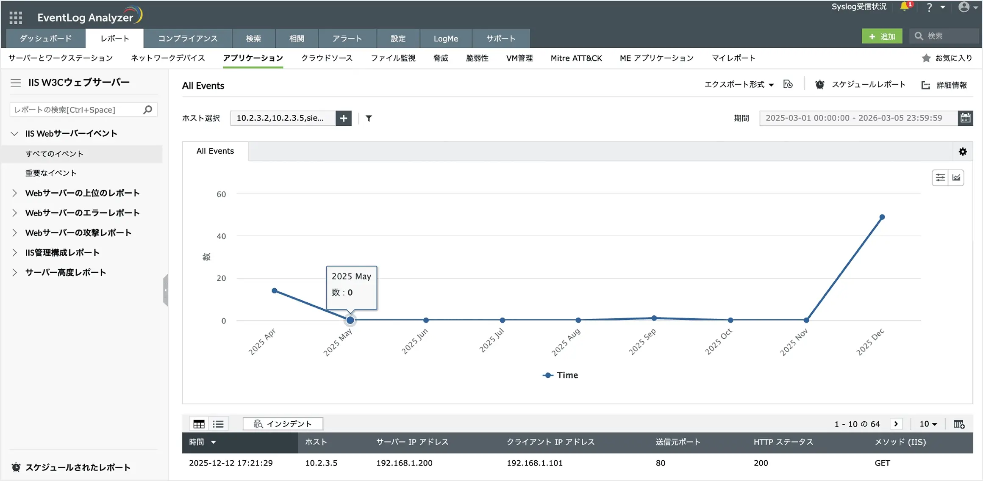The width and height of the screenshot is (983, 481).
Task: Toggle the Time legend series
Action: tap(560, 375)
